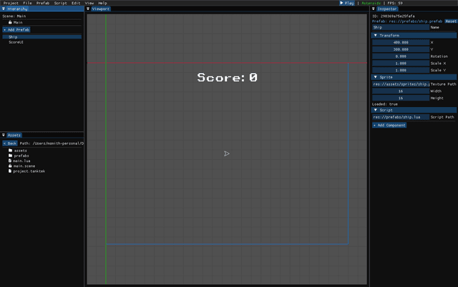Select Ship in the hierarchy

42,37
